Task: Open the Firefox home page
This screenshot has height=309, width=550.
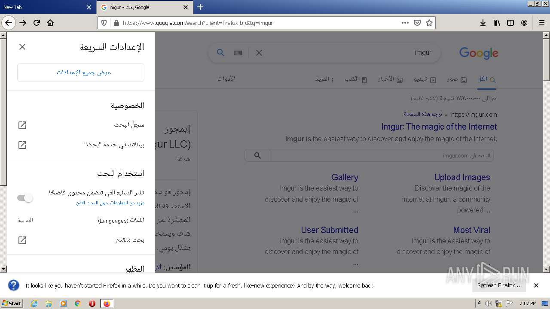Action: point(50,23)
